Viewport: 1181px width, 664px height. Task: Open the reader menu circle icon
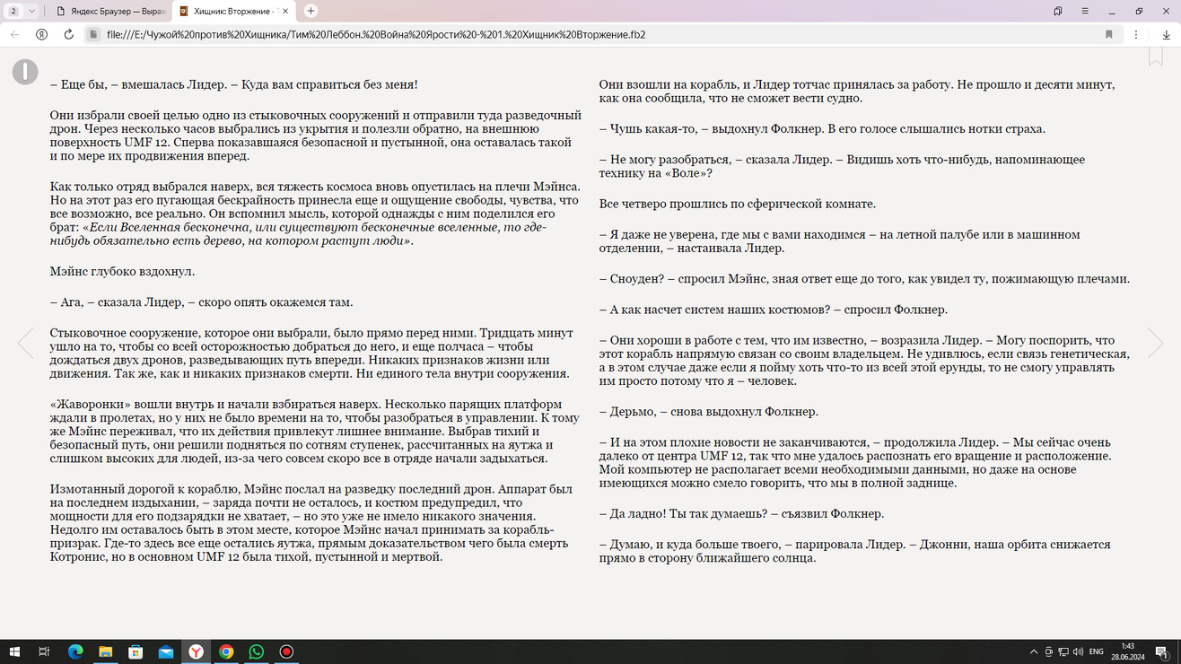click(25, 72)
